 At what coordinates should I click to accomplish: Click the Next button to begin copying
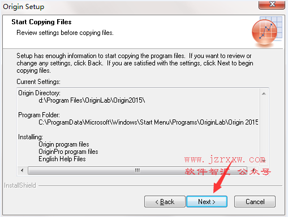click(x=207, y=202)
